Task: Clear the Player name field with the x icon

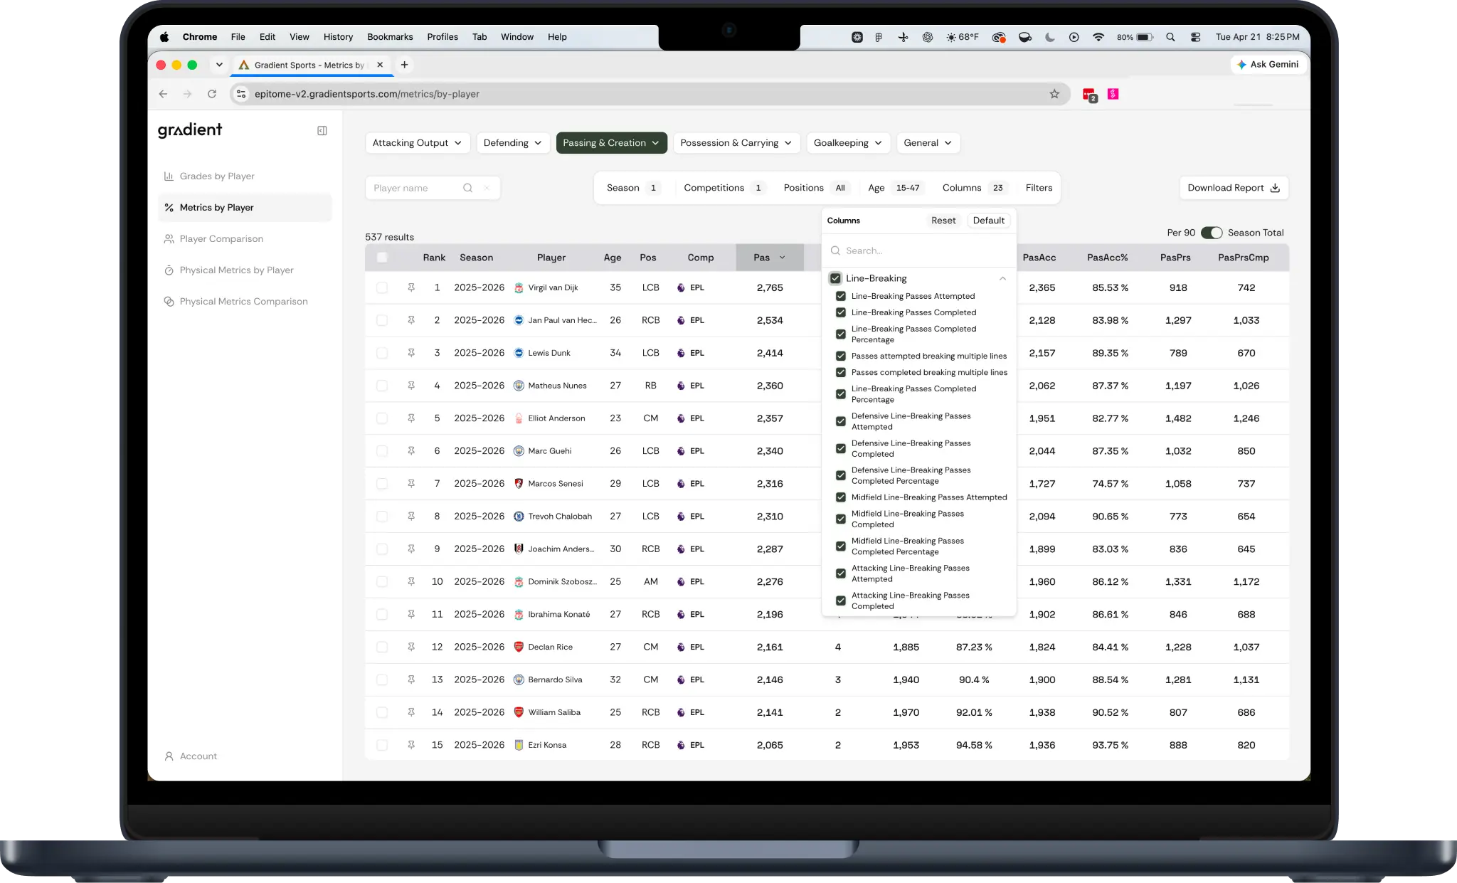Action: click(x=487, y=188)
